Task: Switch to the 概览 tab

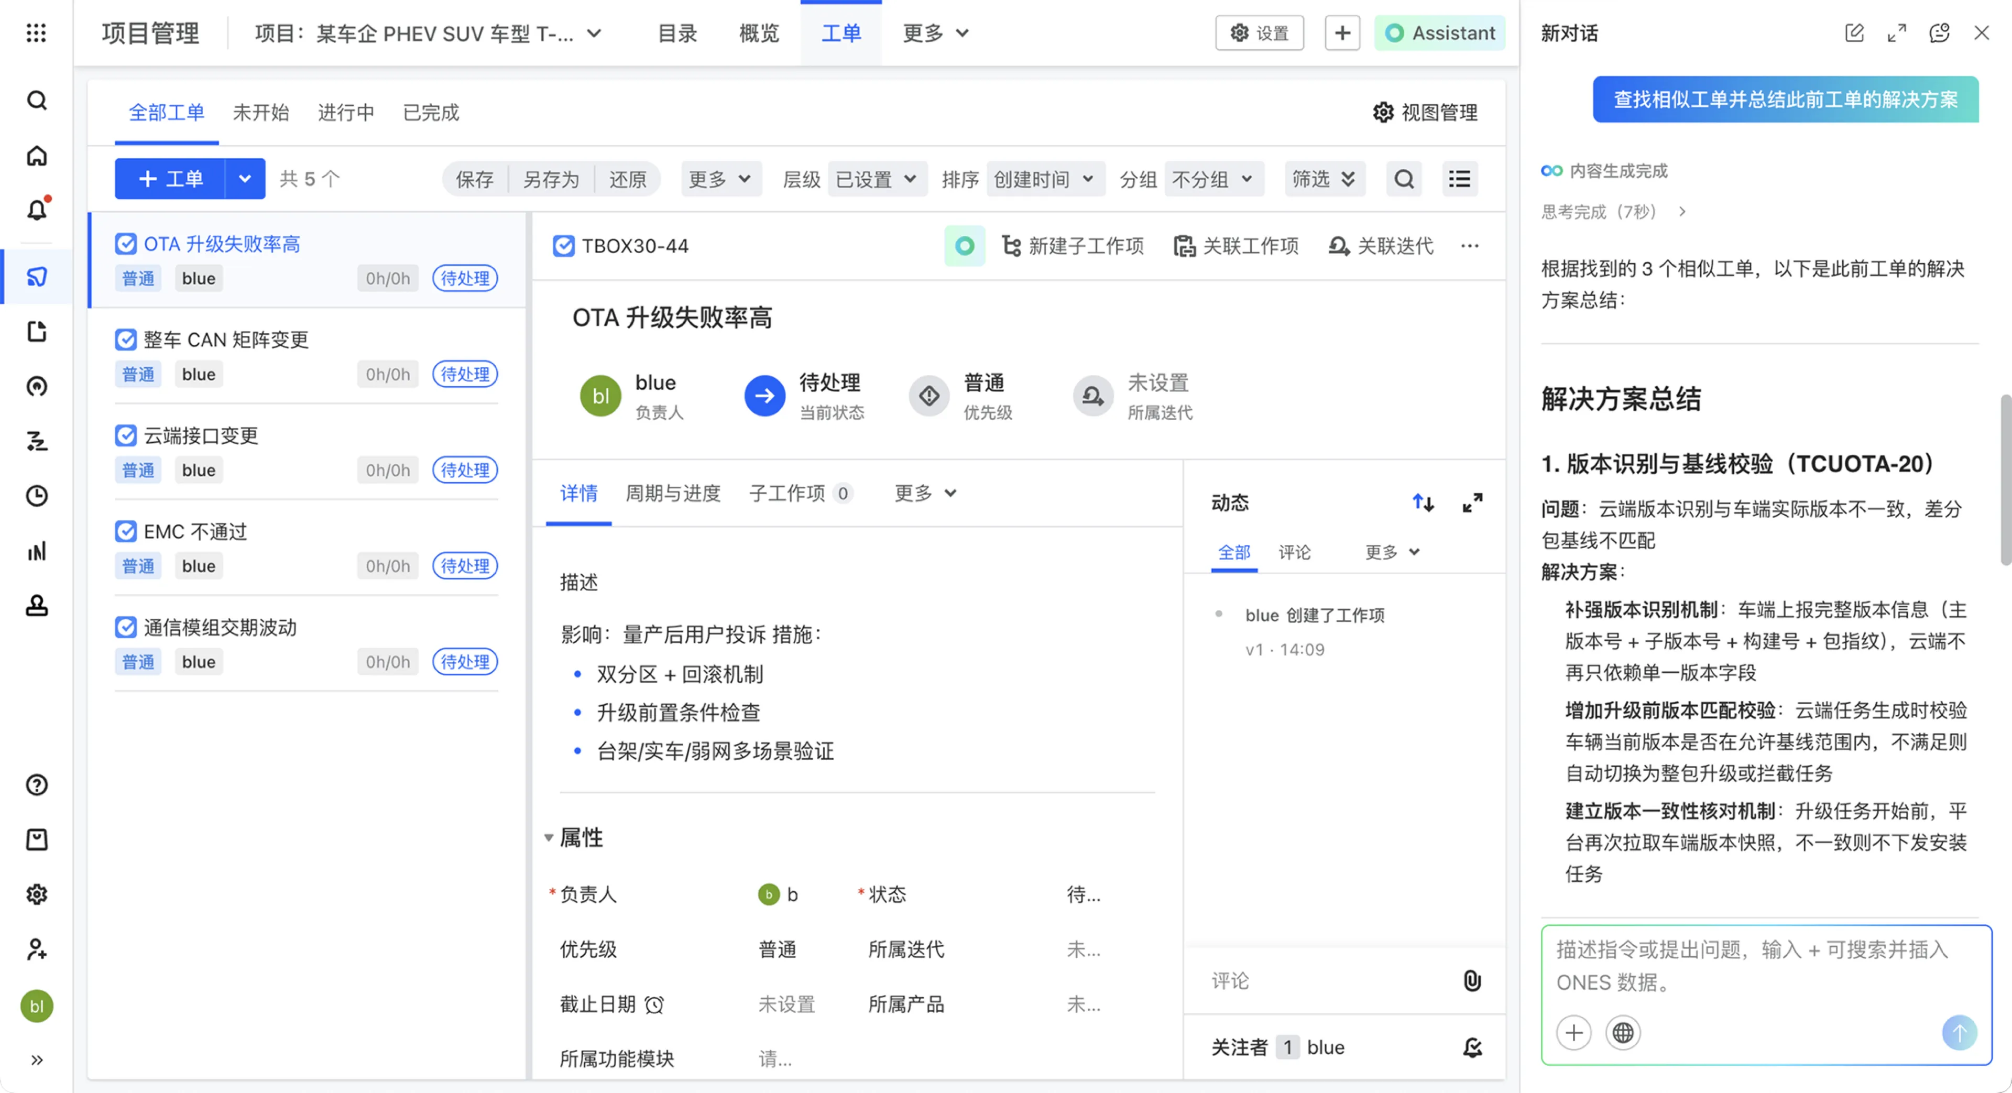Action: tap(759, 33)
